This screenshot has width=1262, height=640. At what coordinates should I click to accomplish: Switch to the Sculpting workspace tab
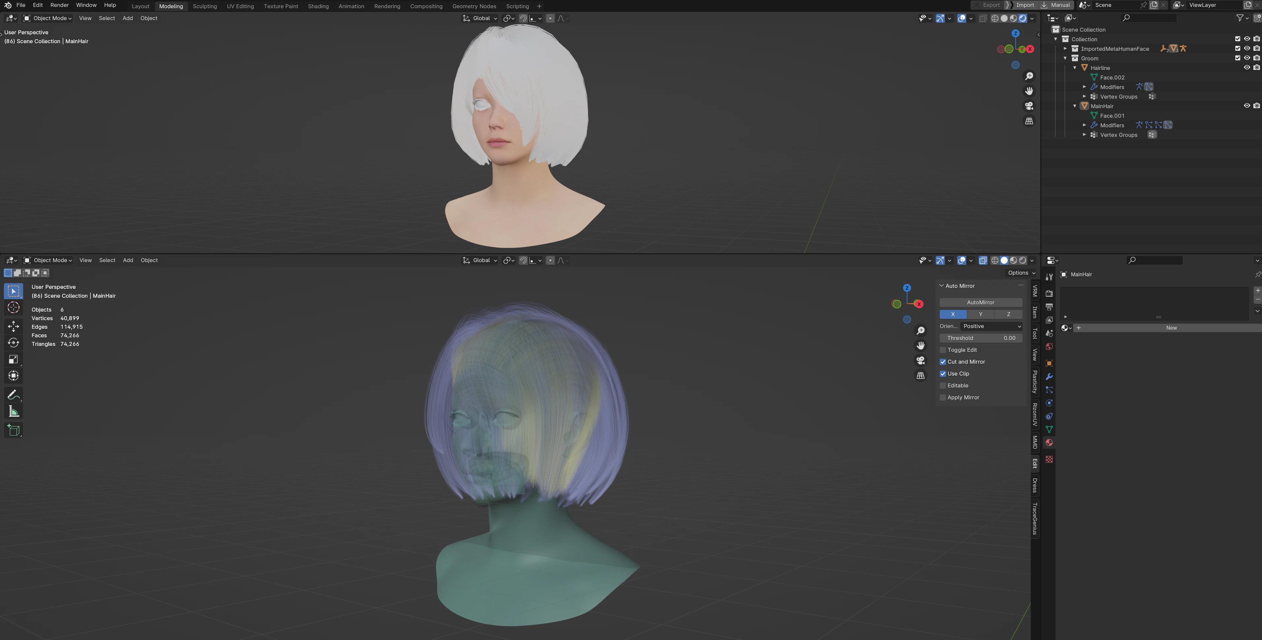point(205,6)
